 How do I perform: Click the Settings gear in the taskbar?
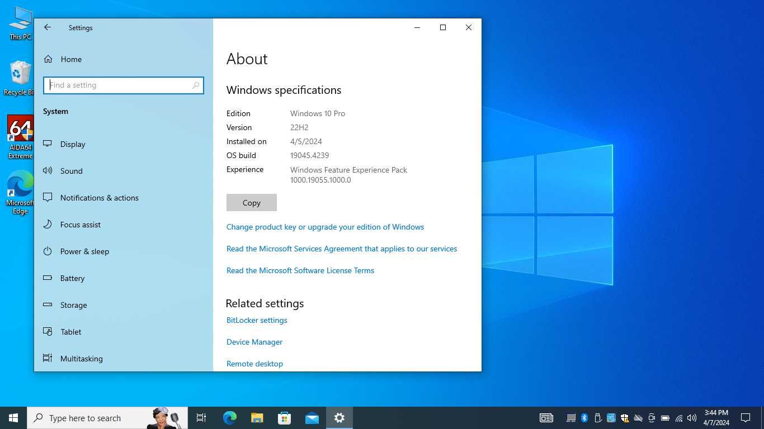339,418
